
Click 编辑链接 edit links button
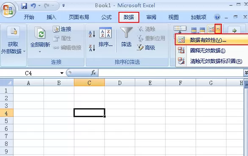point(67,47)
